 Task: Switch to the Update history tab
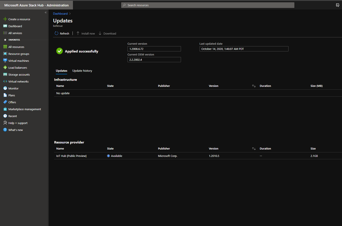pyautogui.click(x=82, y=71)
